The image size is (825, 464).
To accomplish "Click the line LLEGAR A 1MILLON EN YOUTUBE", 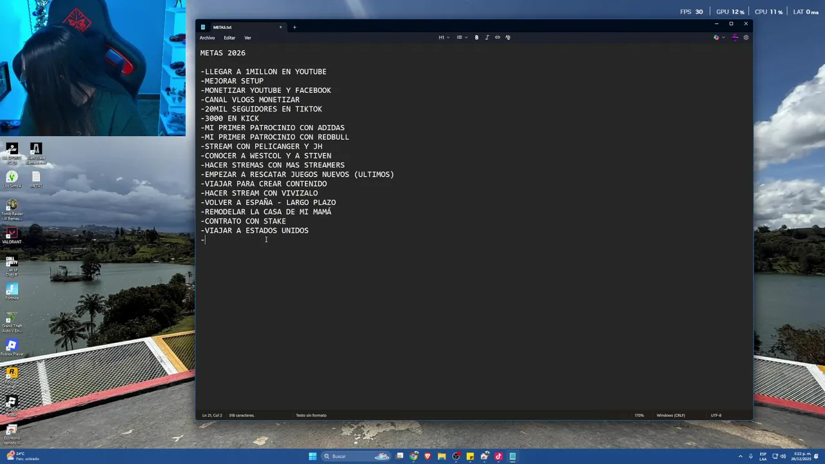I will pyautogui.click(x=263, y=72).
